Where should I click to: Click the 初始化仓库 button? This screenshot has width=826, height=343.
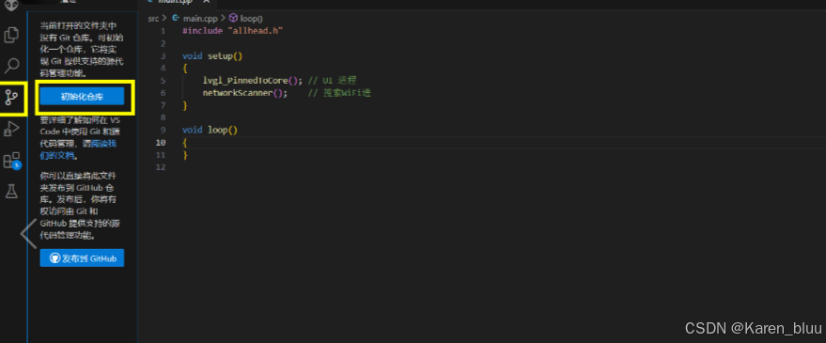82,97
